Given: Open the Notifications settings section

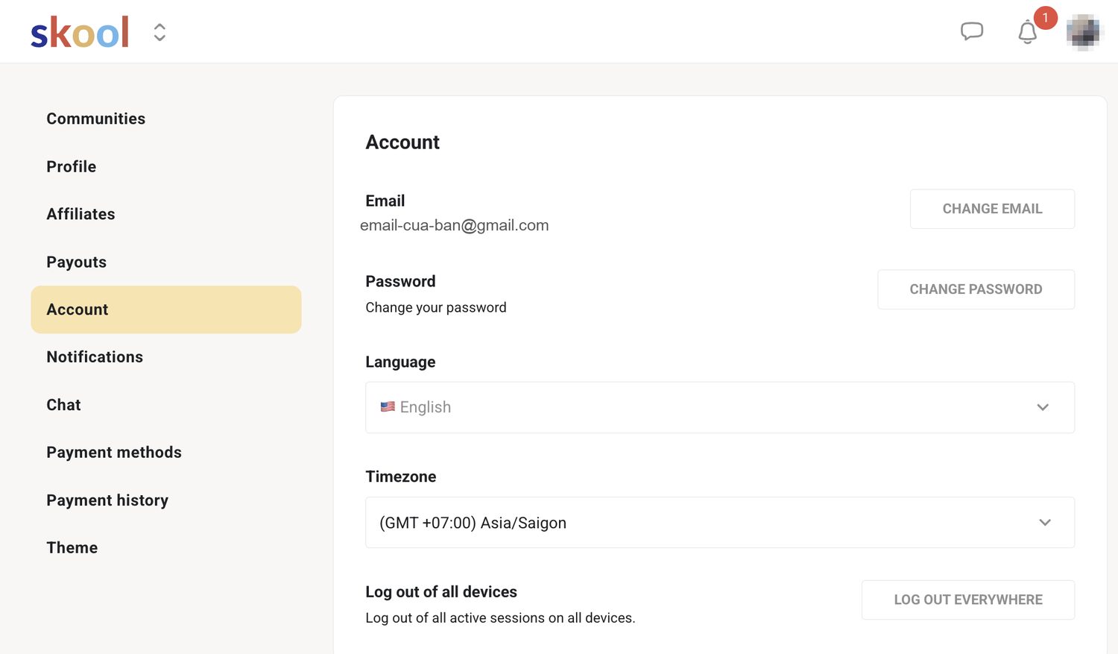Looking at the screenshot, I should click(x=95, y=357).
